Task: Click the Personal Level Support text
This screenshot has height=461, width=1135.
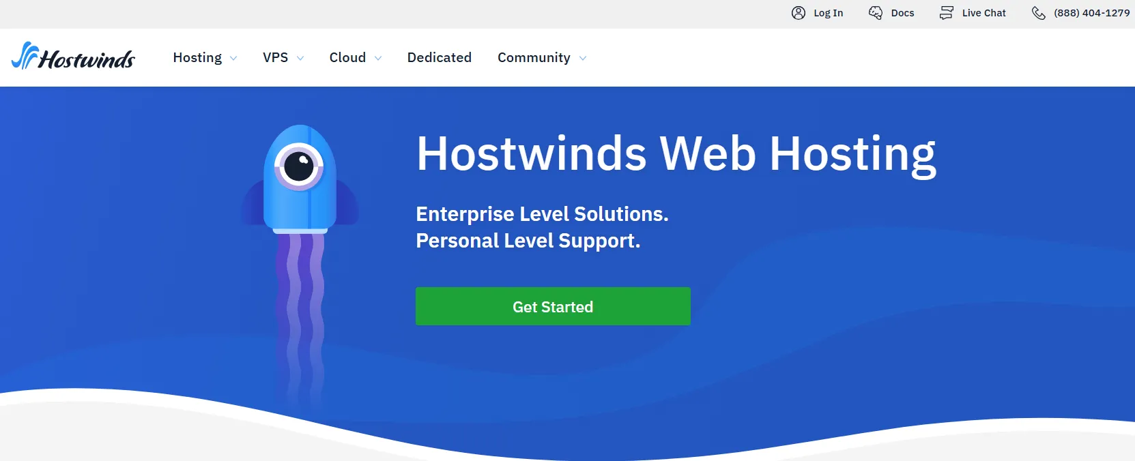Action: (528, 241)
